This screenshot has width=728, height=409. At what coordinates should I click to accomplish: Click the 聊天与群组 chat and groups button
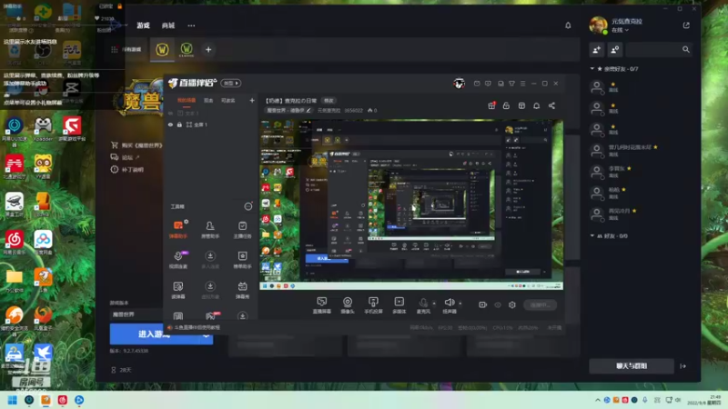(x=632, y=366)
